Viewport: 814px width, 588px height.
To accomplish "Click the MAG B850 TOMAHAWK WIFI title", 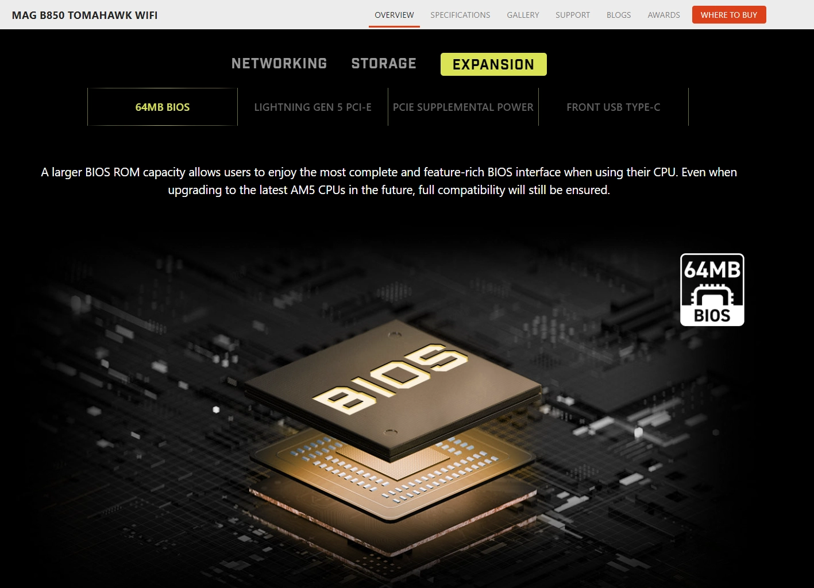I will (85, 16).
